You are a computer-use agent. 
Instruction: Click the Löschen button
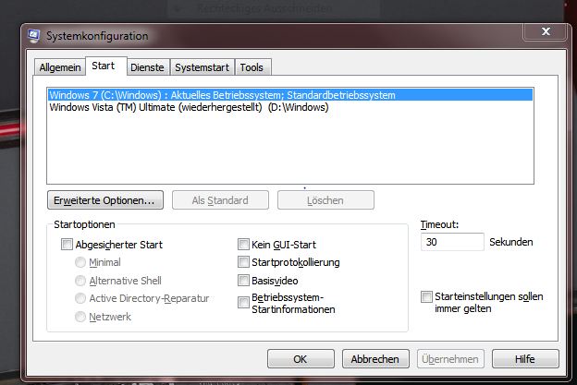[325, 200]
